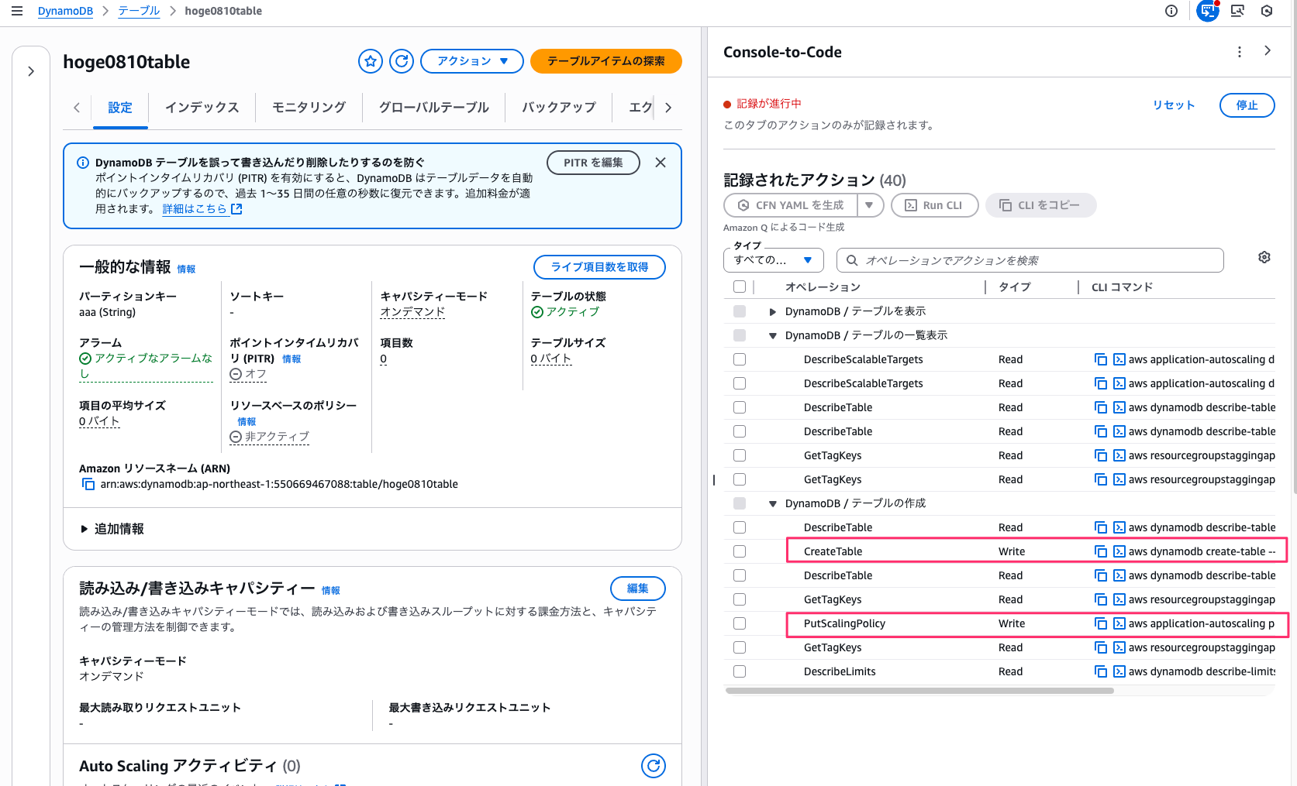Open the info icon in top bar
Screen dimensions: 1297x786
tap(1171, 11)
